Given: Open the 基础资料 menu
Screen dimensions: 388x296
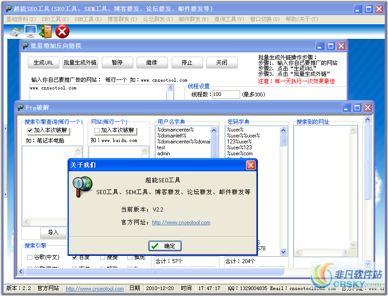Looking at the screenshot, I should pyautogui.click(x=21, y=19).
